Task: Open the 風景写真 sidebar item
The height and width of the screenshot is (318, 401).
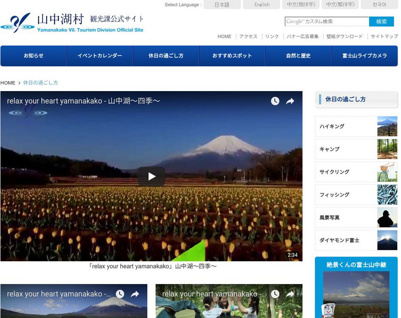Action: (x=357, y=217)
